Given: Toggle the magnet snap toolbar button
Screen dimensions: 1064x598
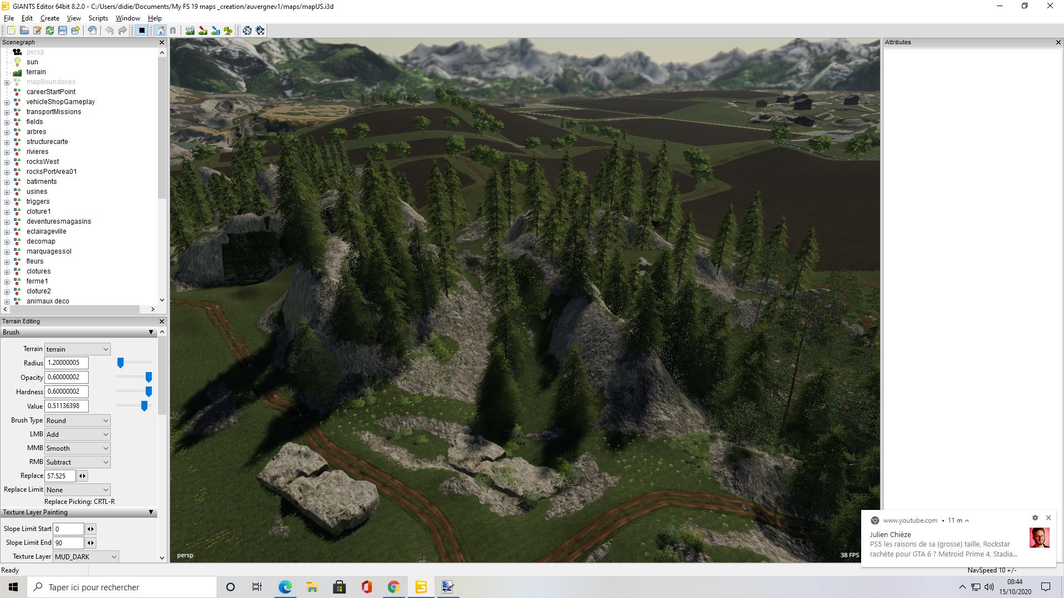Looking at the screenshot, I should coord(173,30).
